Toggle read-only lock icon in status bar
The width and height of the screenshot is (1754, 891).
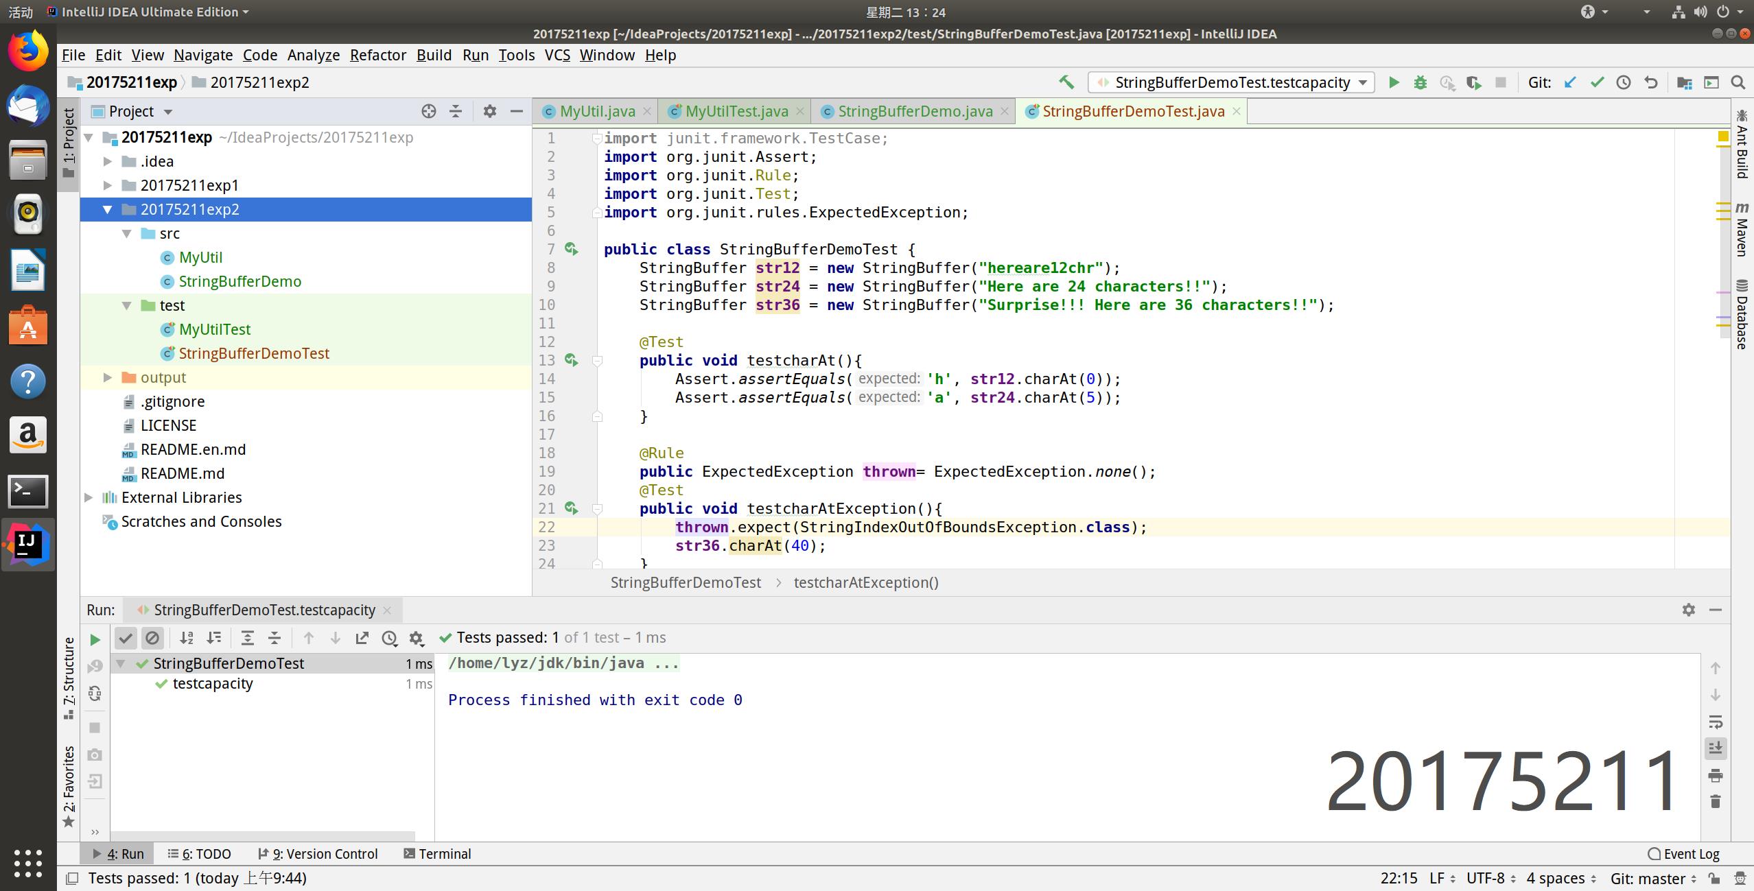(1714, 878)
